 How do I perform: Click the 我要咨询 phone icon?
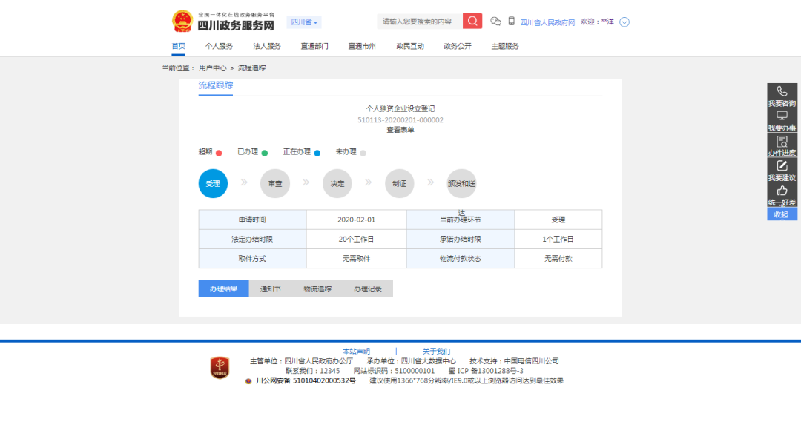782,91
